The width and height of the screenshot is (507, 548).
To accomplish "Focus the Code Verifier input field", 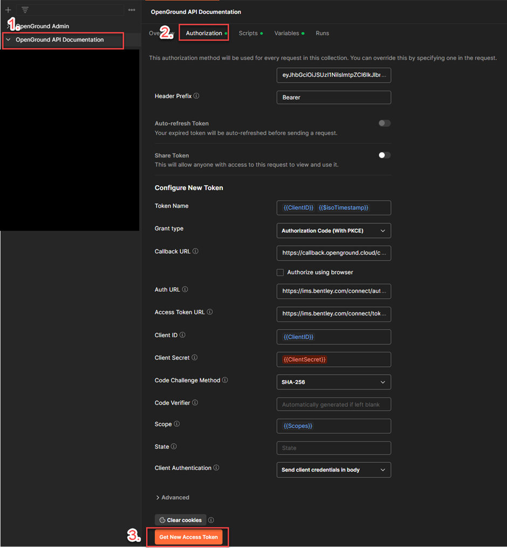I will click(334, 405).
